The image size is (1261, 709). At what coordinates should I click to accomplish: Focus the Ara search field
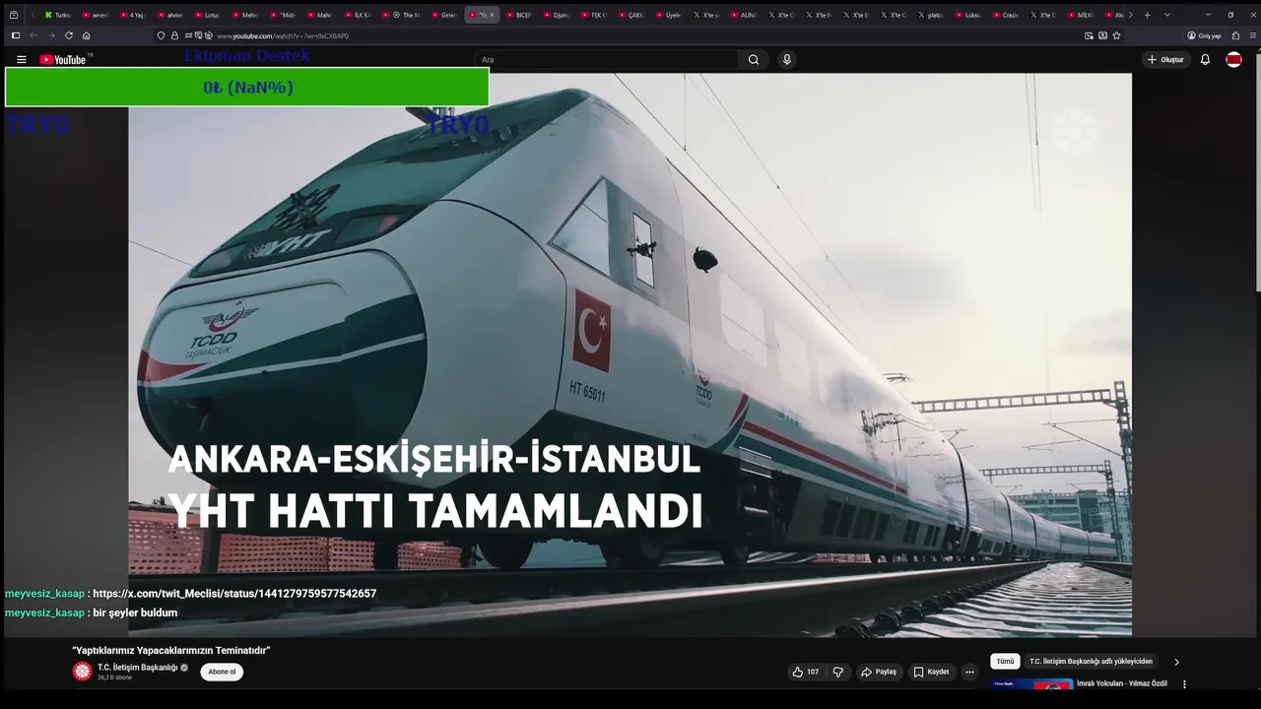[606, 60]
